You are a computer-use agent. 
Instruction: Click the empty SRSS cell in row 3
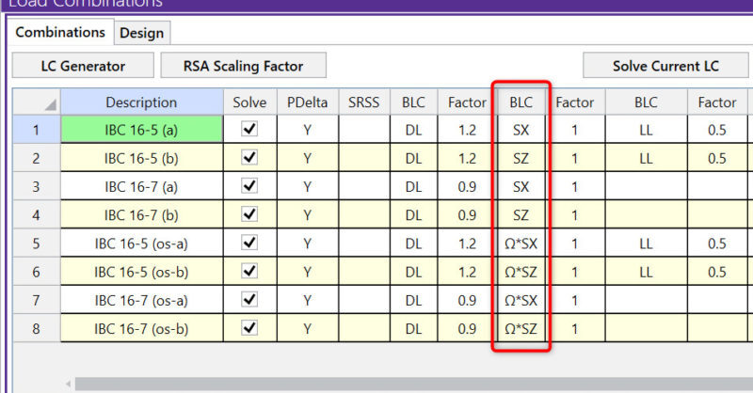(365, 186)
